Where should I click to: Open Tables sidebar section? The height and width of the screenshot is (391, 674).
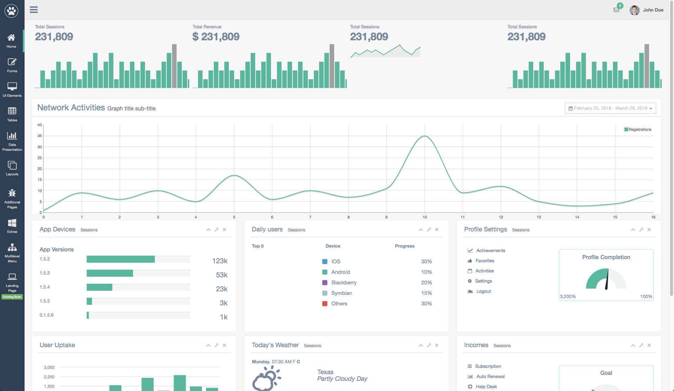click(12, 115)
